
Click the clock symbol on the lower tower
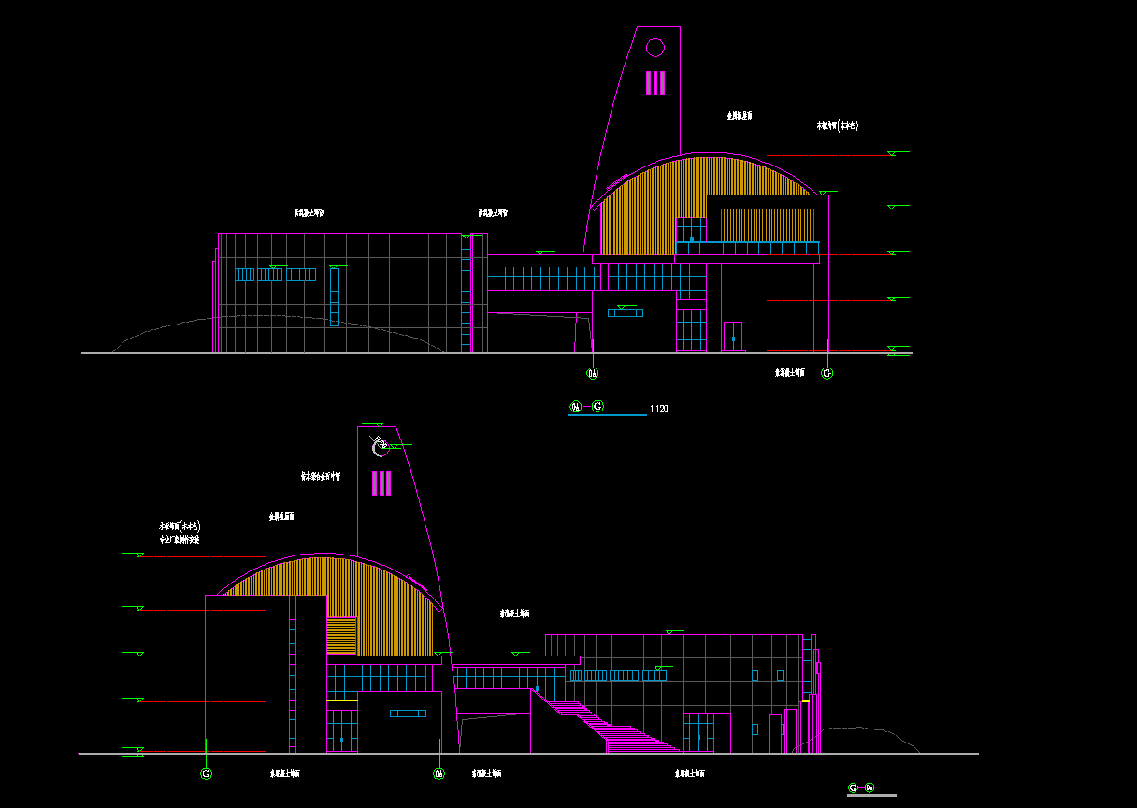[x=381, y=447]
